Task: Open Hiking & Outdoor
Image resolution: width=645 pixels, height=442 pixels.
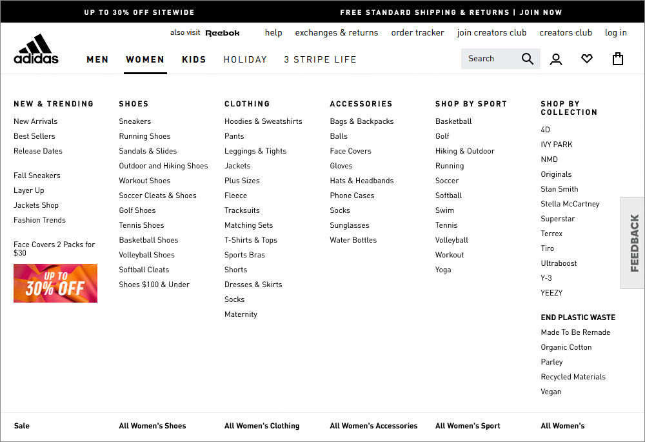Action: click(x=465, y=151)
